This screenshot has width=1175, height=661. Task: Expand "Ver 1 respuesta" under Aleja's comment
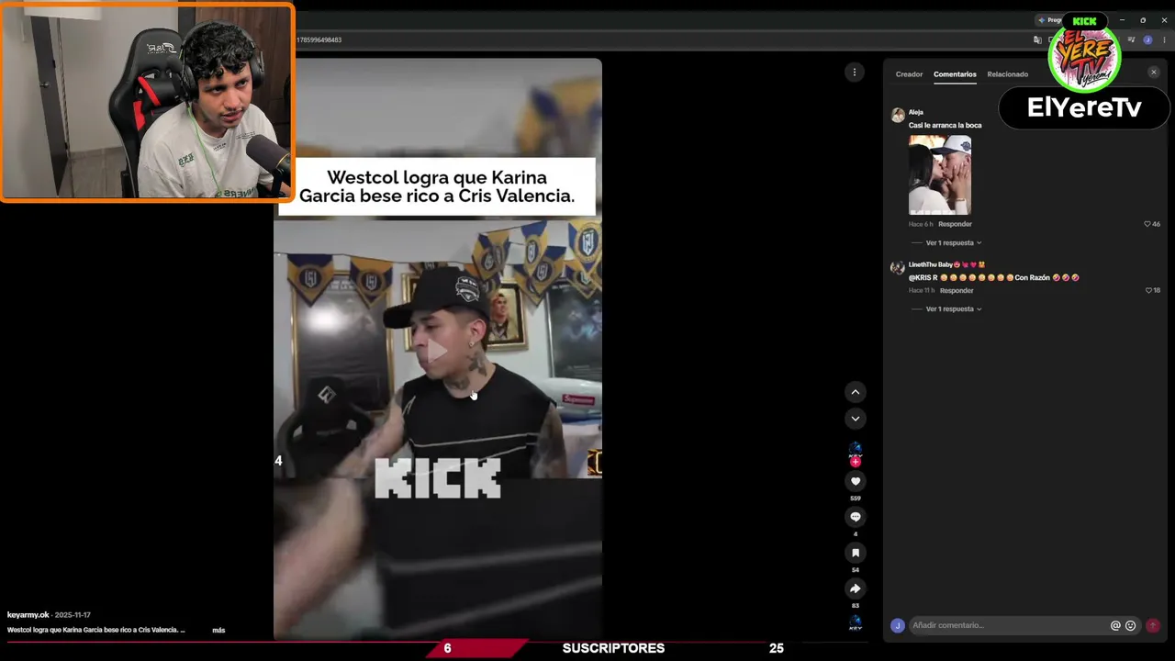coord(954,243)
